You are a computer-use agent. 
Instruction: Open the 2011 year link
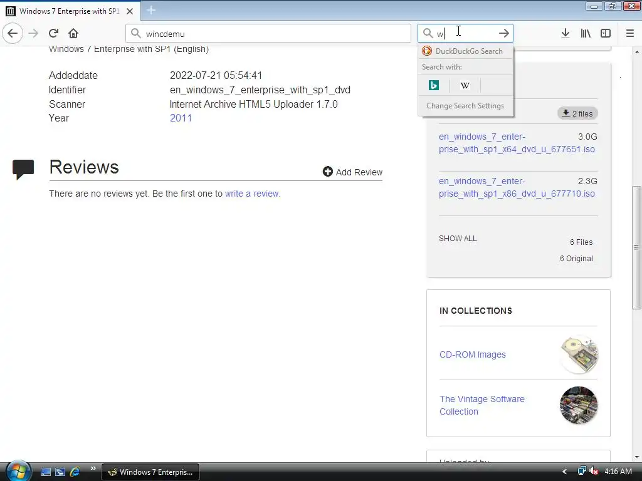[181, 118]
